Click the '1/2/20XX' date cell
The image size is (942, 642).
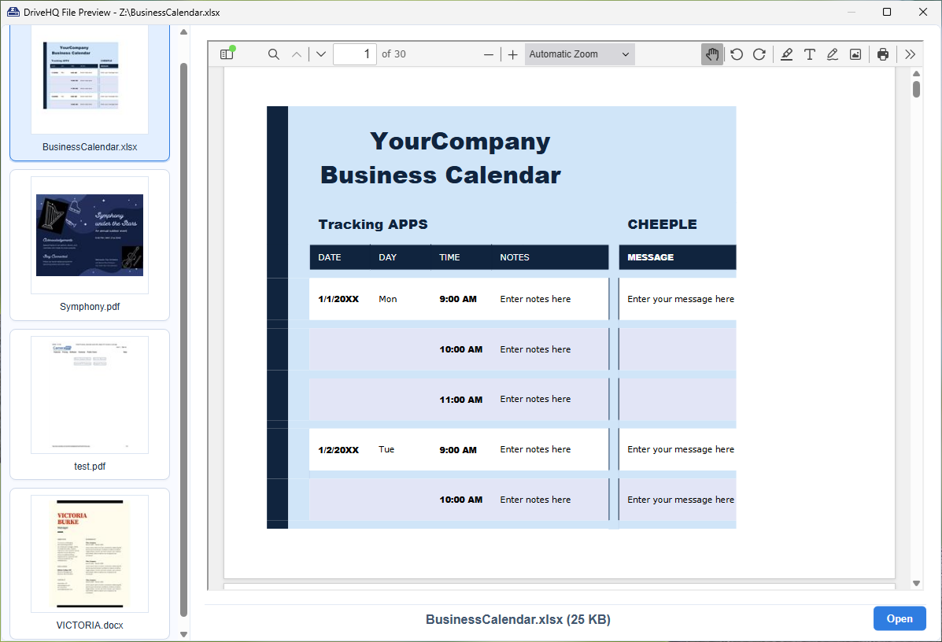[338, 450]
